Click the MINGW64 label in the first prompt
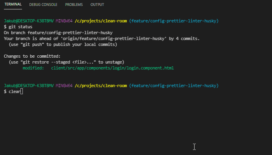Viewport: 272px width, 155px height. pyautogui.click(x=64, y=21)
